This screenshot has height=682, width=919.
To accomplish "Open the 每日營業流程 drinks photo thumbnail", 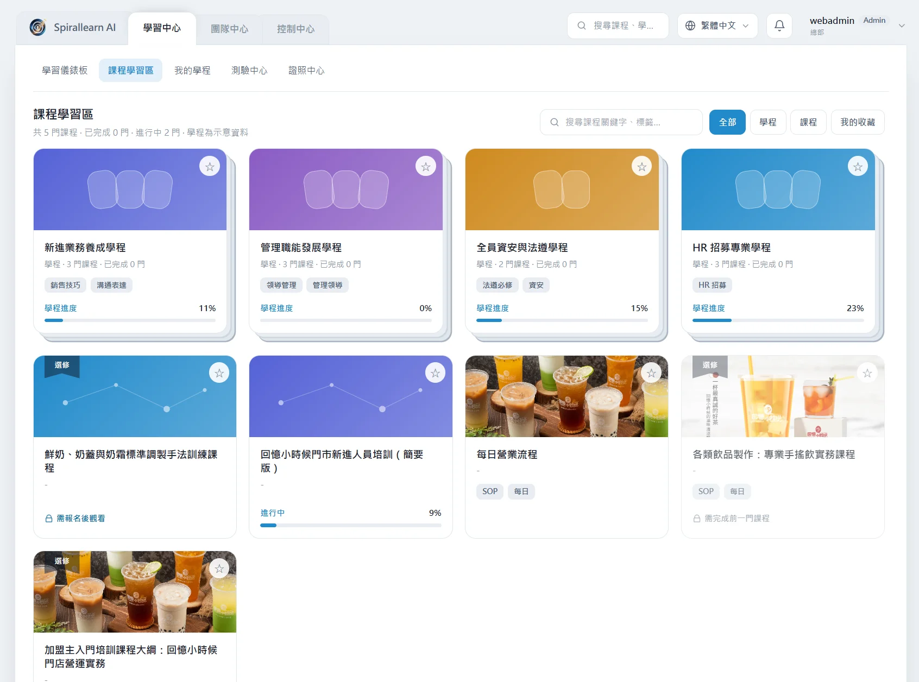I will 566,396.
